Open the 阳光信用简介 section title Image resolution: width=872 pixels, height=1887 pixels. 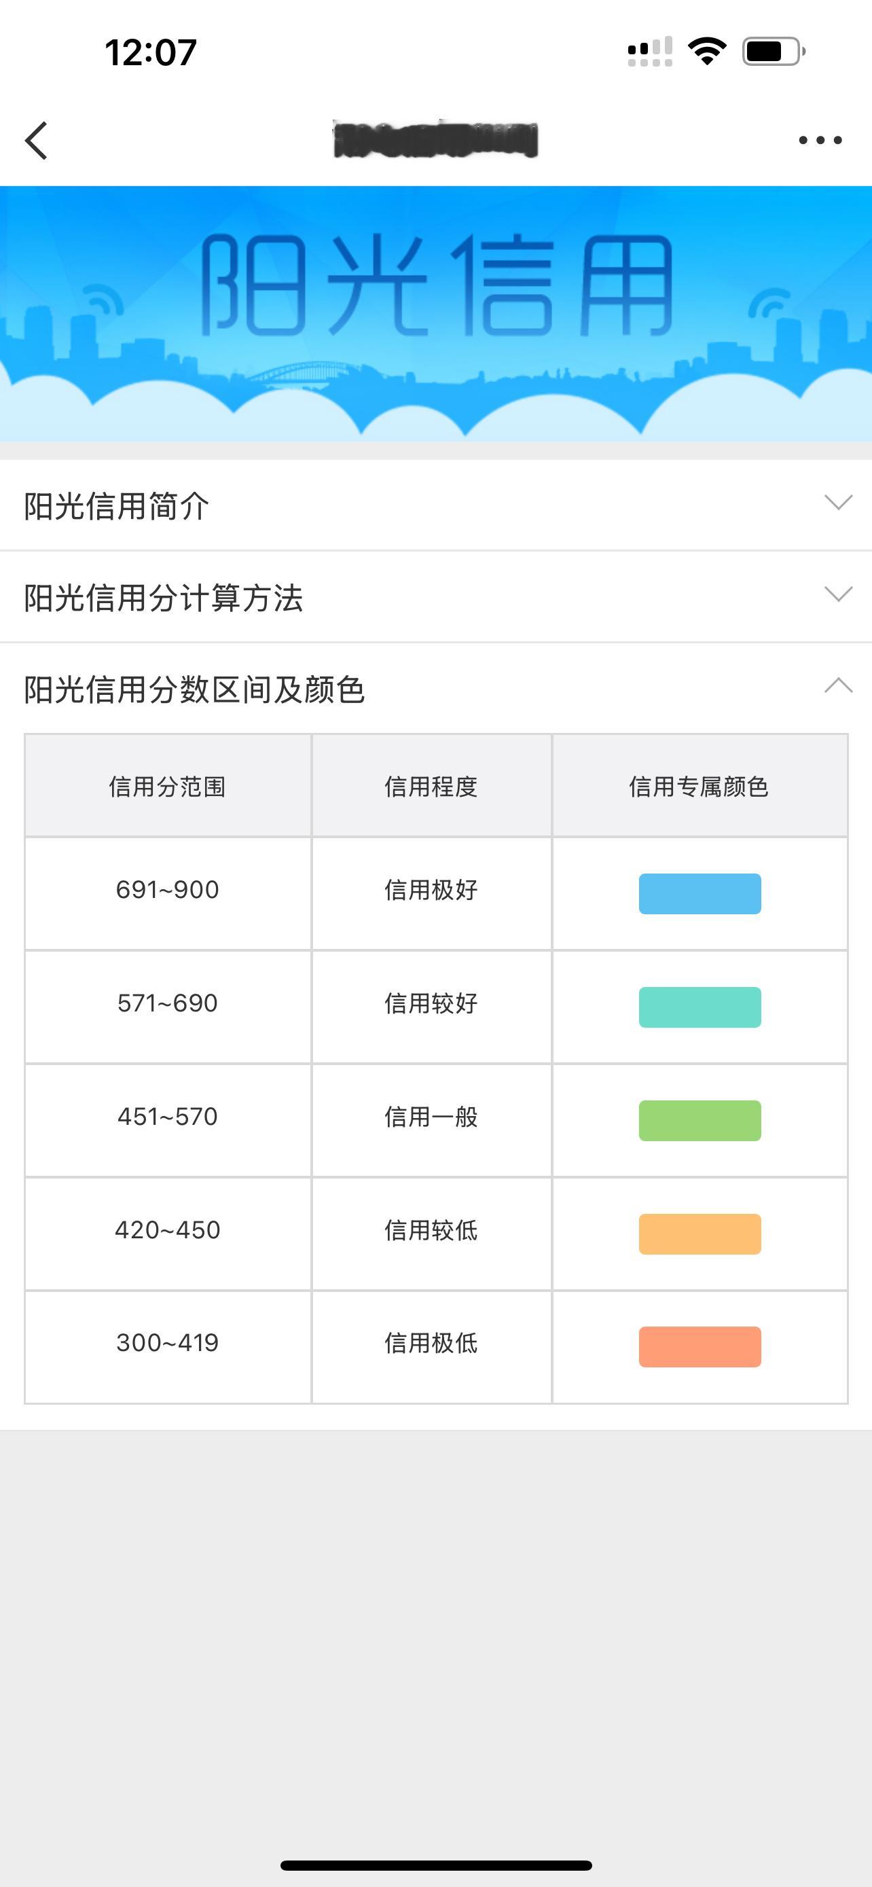click(117, 506)
